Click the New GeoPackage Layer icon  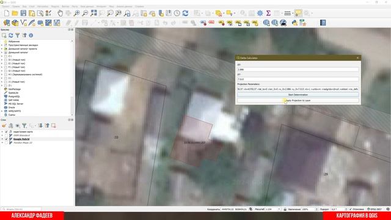[15, 23]
